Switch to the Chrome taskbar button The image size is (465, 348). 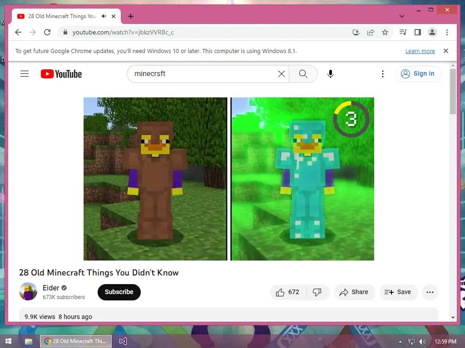pos(76,341)
